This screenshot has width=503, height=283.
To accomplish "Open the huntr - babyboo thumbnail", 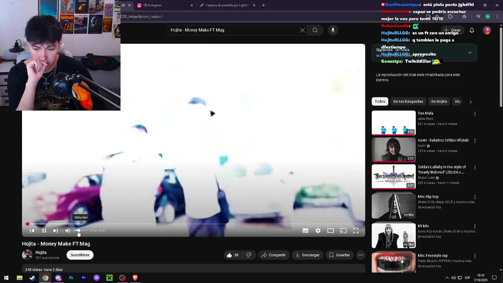I will pyautogui.click(x=393, y=150).
